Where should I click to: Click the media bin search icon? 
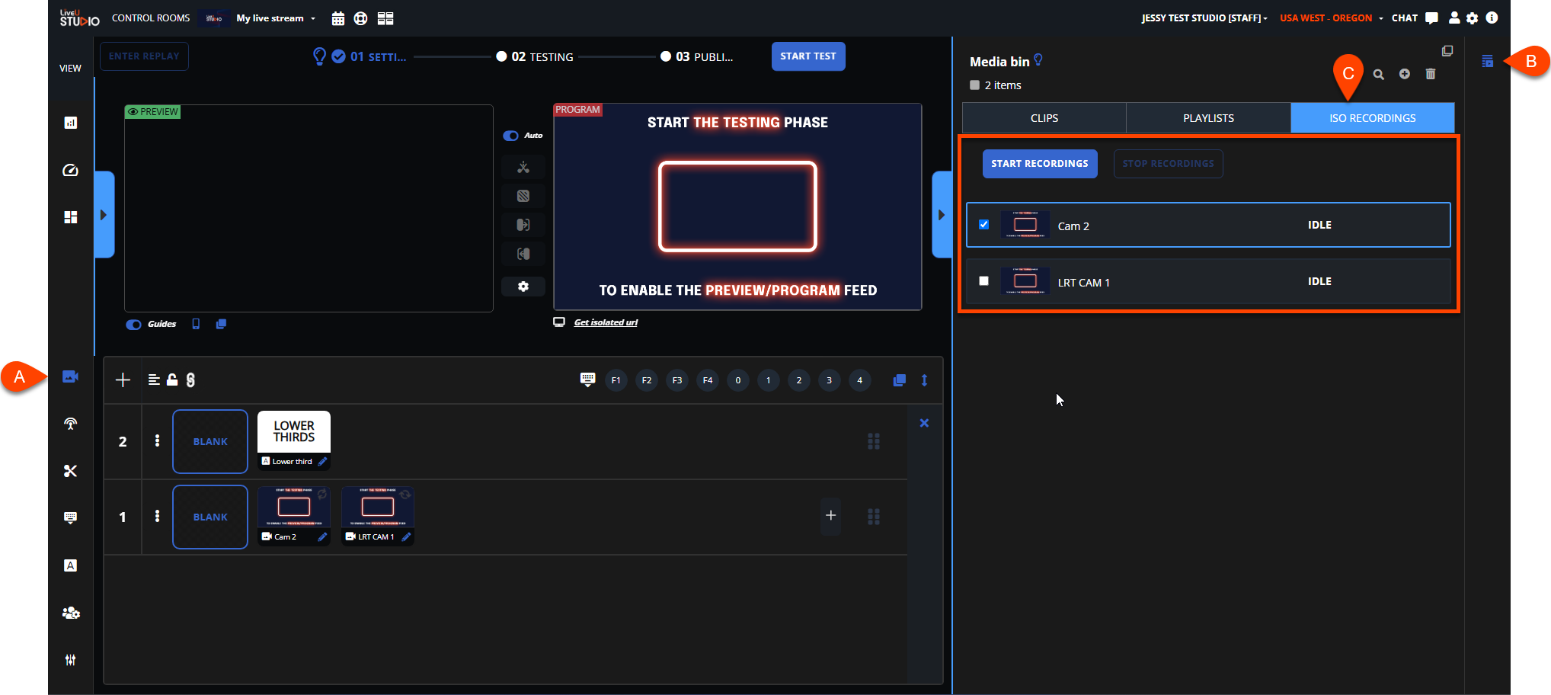point(1378,74)
